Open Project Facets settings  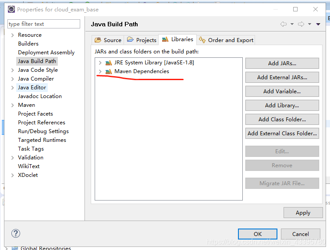click(x=35, y=114)
